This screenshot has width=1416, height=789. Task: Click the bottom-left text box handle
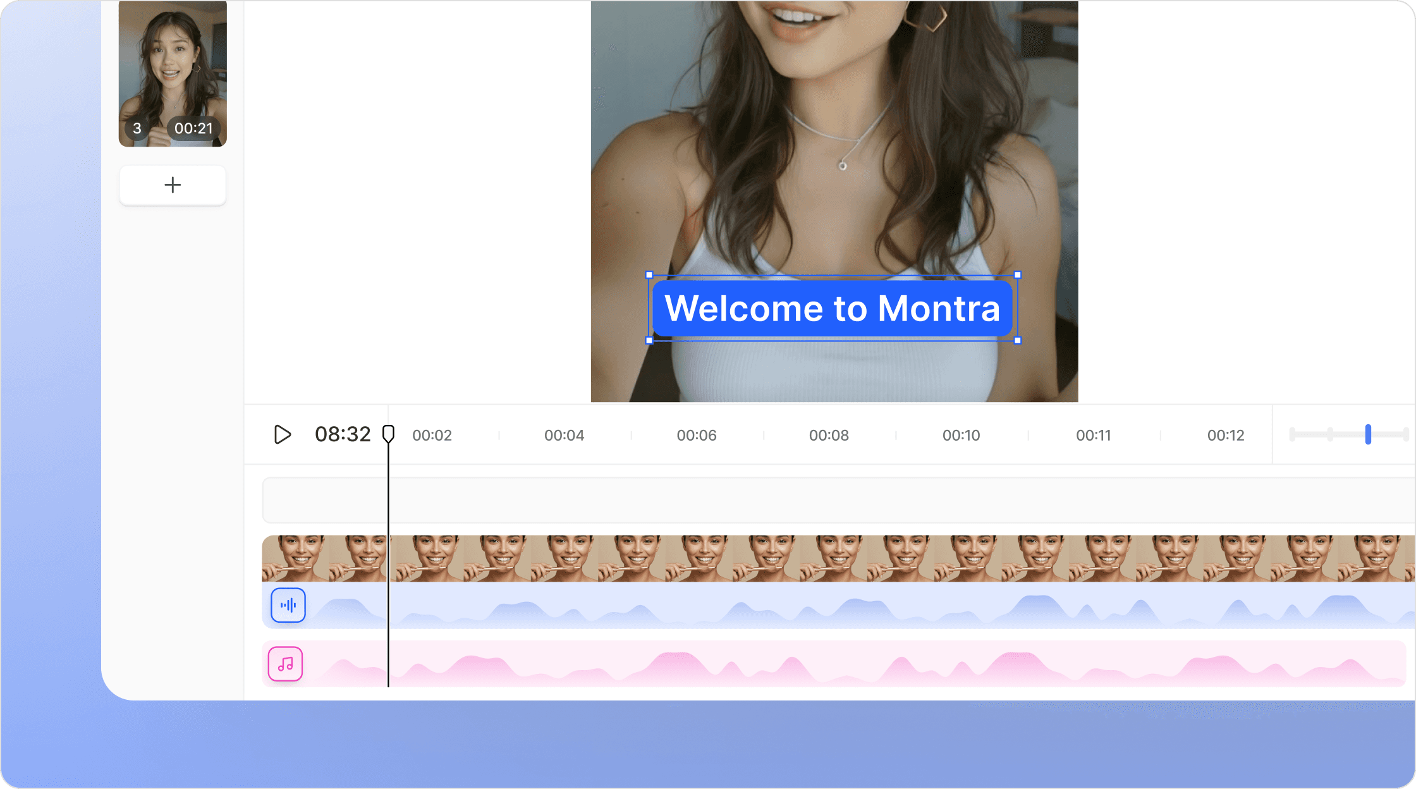coord(649,341)
